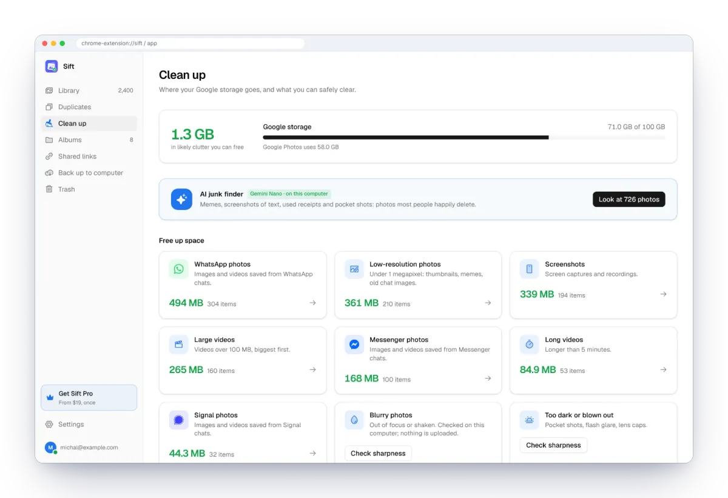Click the Settings gear icon
The image size is (728, 498).
[x=49, y=425]
